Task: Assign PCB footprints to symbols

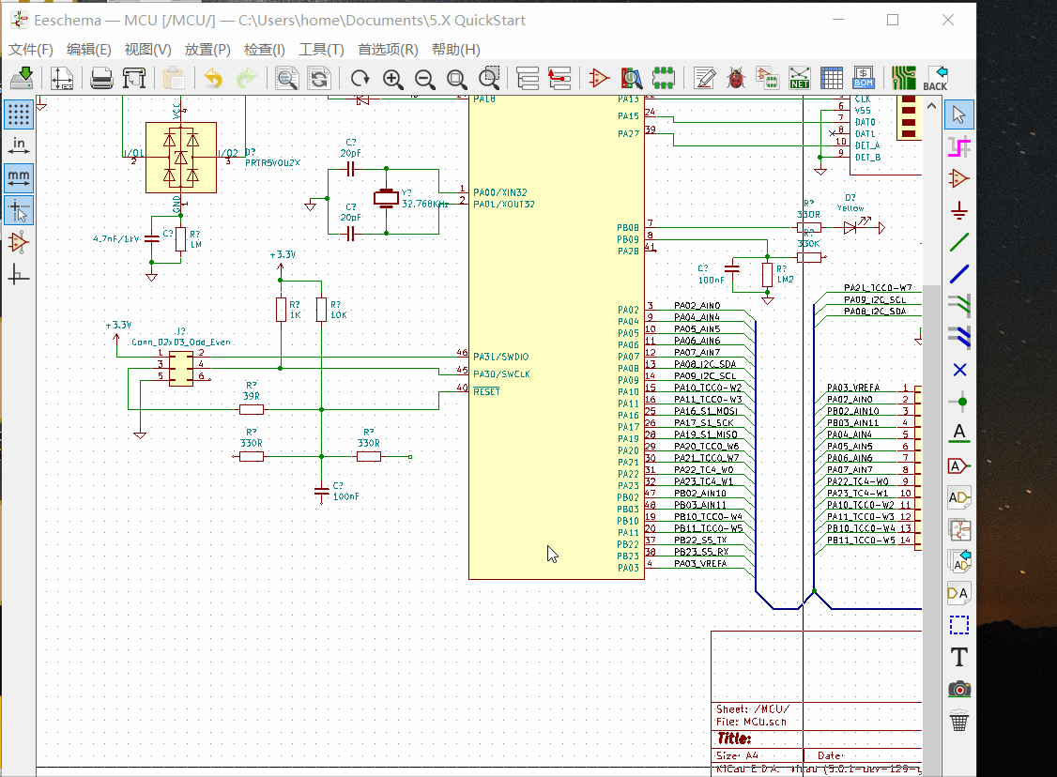Action: click(x=768, y=78)
